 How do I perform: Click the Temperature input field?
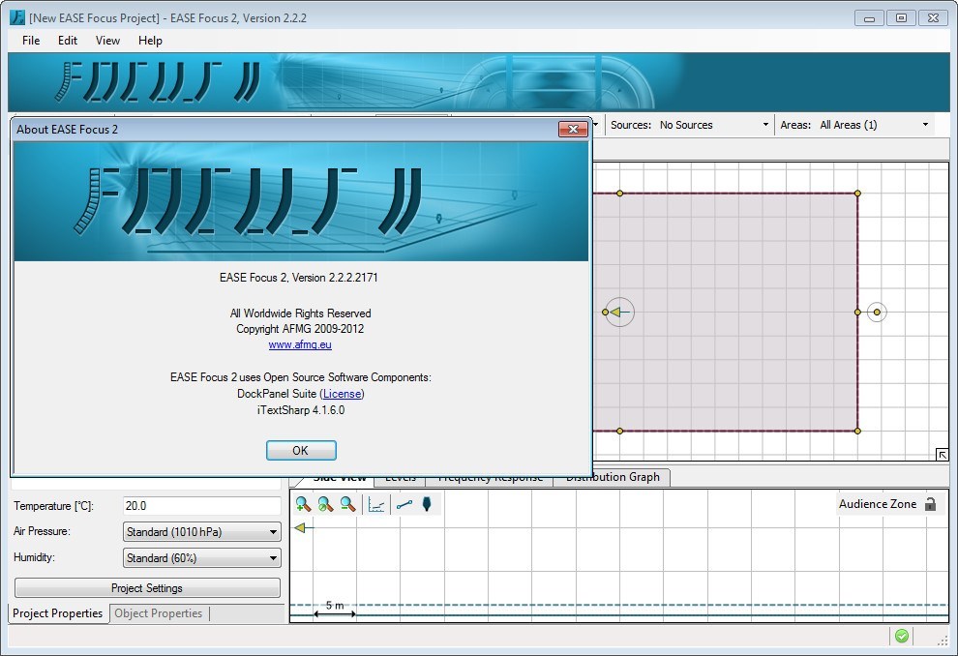(x=201, y=506)
